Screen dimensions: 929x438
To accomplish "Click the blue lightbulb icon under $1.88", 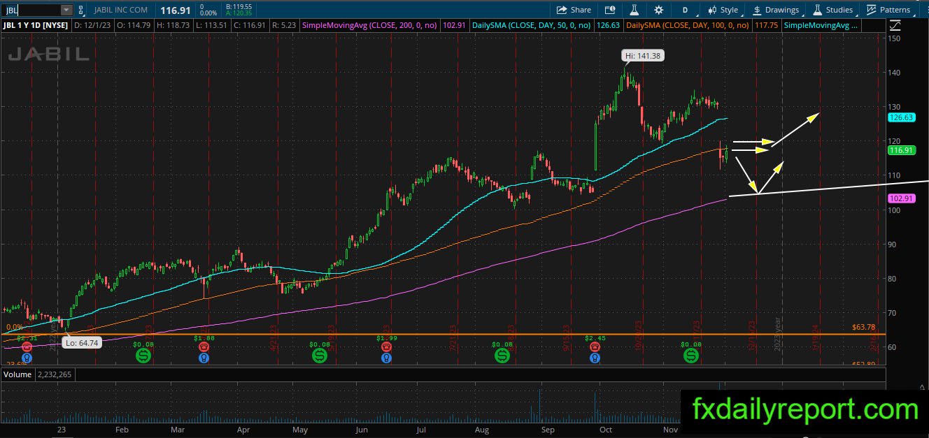I will (204, 358).
